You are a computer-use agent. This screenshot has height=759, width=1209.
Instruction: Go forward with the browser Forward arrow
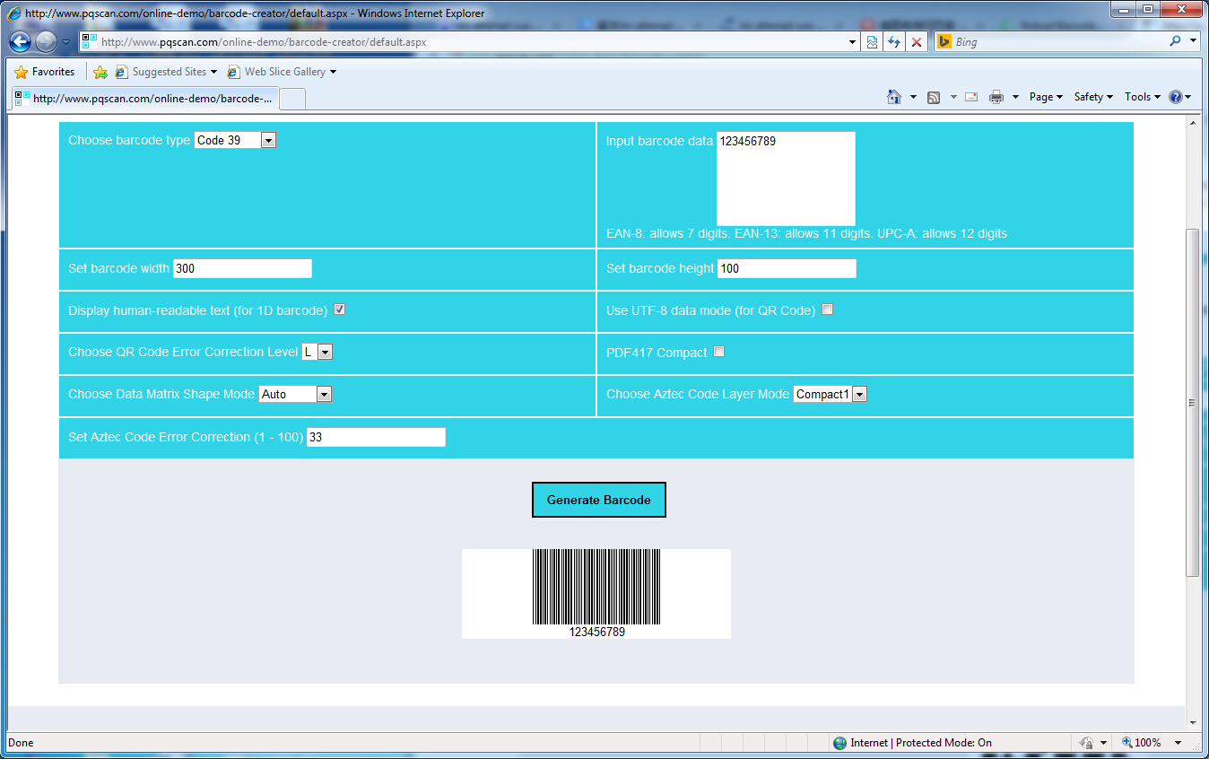click(46, 41)
